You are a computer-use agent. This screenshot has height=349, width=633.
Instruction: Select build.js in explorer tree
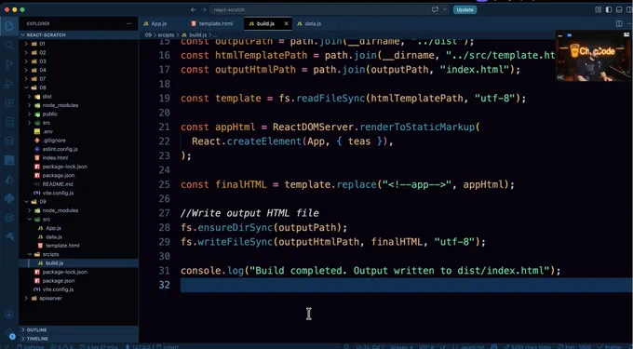tap(79, 263)
